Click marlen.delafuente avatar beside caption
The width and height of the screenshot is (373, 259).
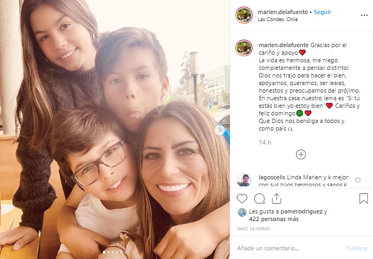pyautogui.click(x=244, y=48)
